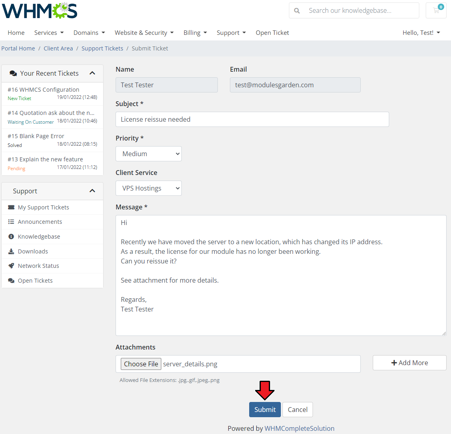This screenshot has height=434, width=451.
Task: Open the WHMCompleteSolution footer link
Action: (299, 428)
